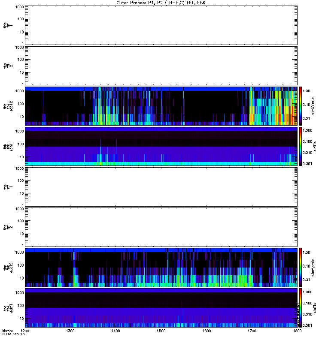Click the 1600 time axis label
The image size is (322, 343).
[x=207, y=331]
